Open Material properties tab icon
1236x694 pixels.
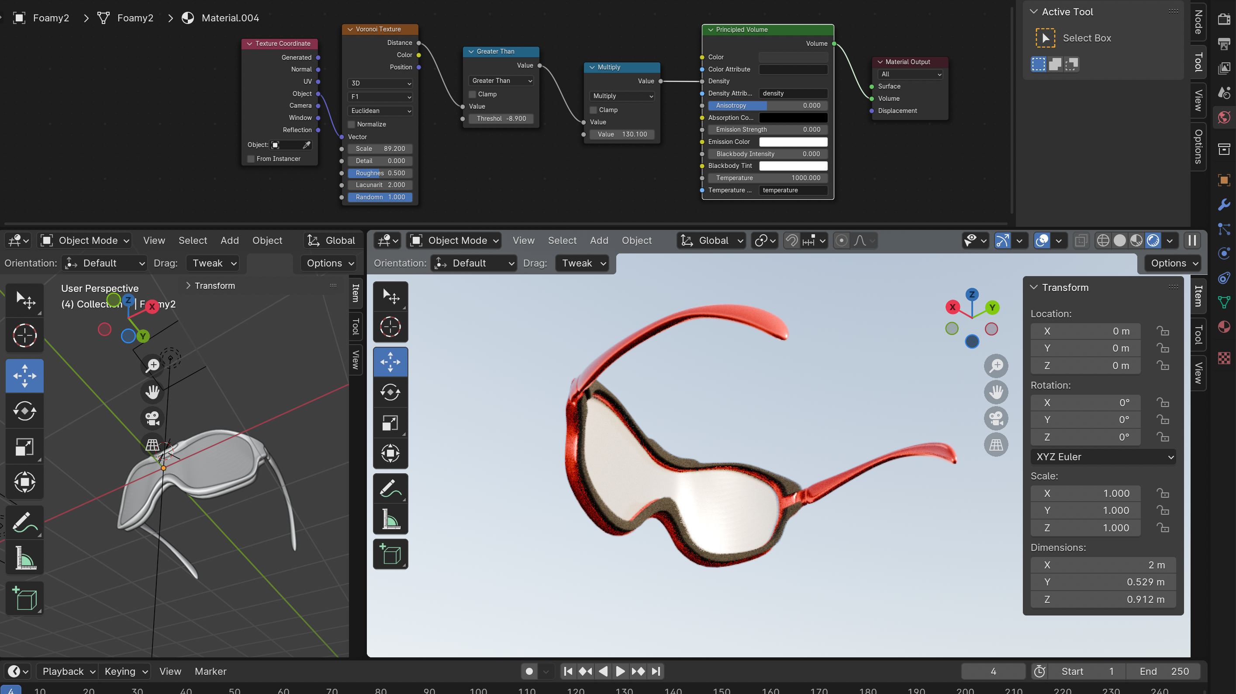(1223, 327)
